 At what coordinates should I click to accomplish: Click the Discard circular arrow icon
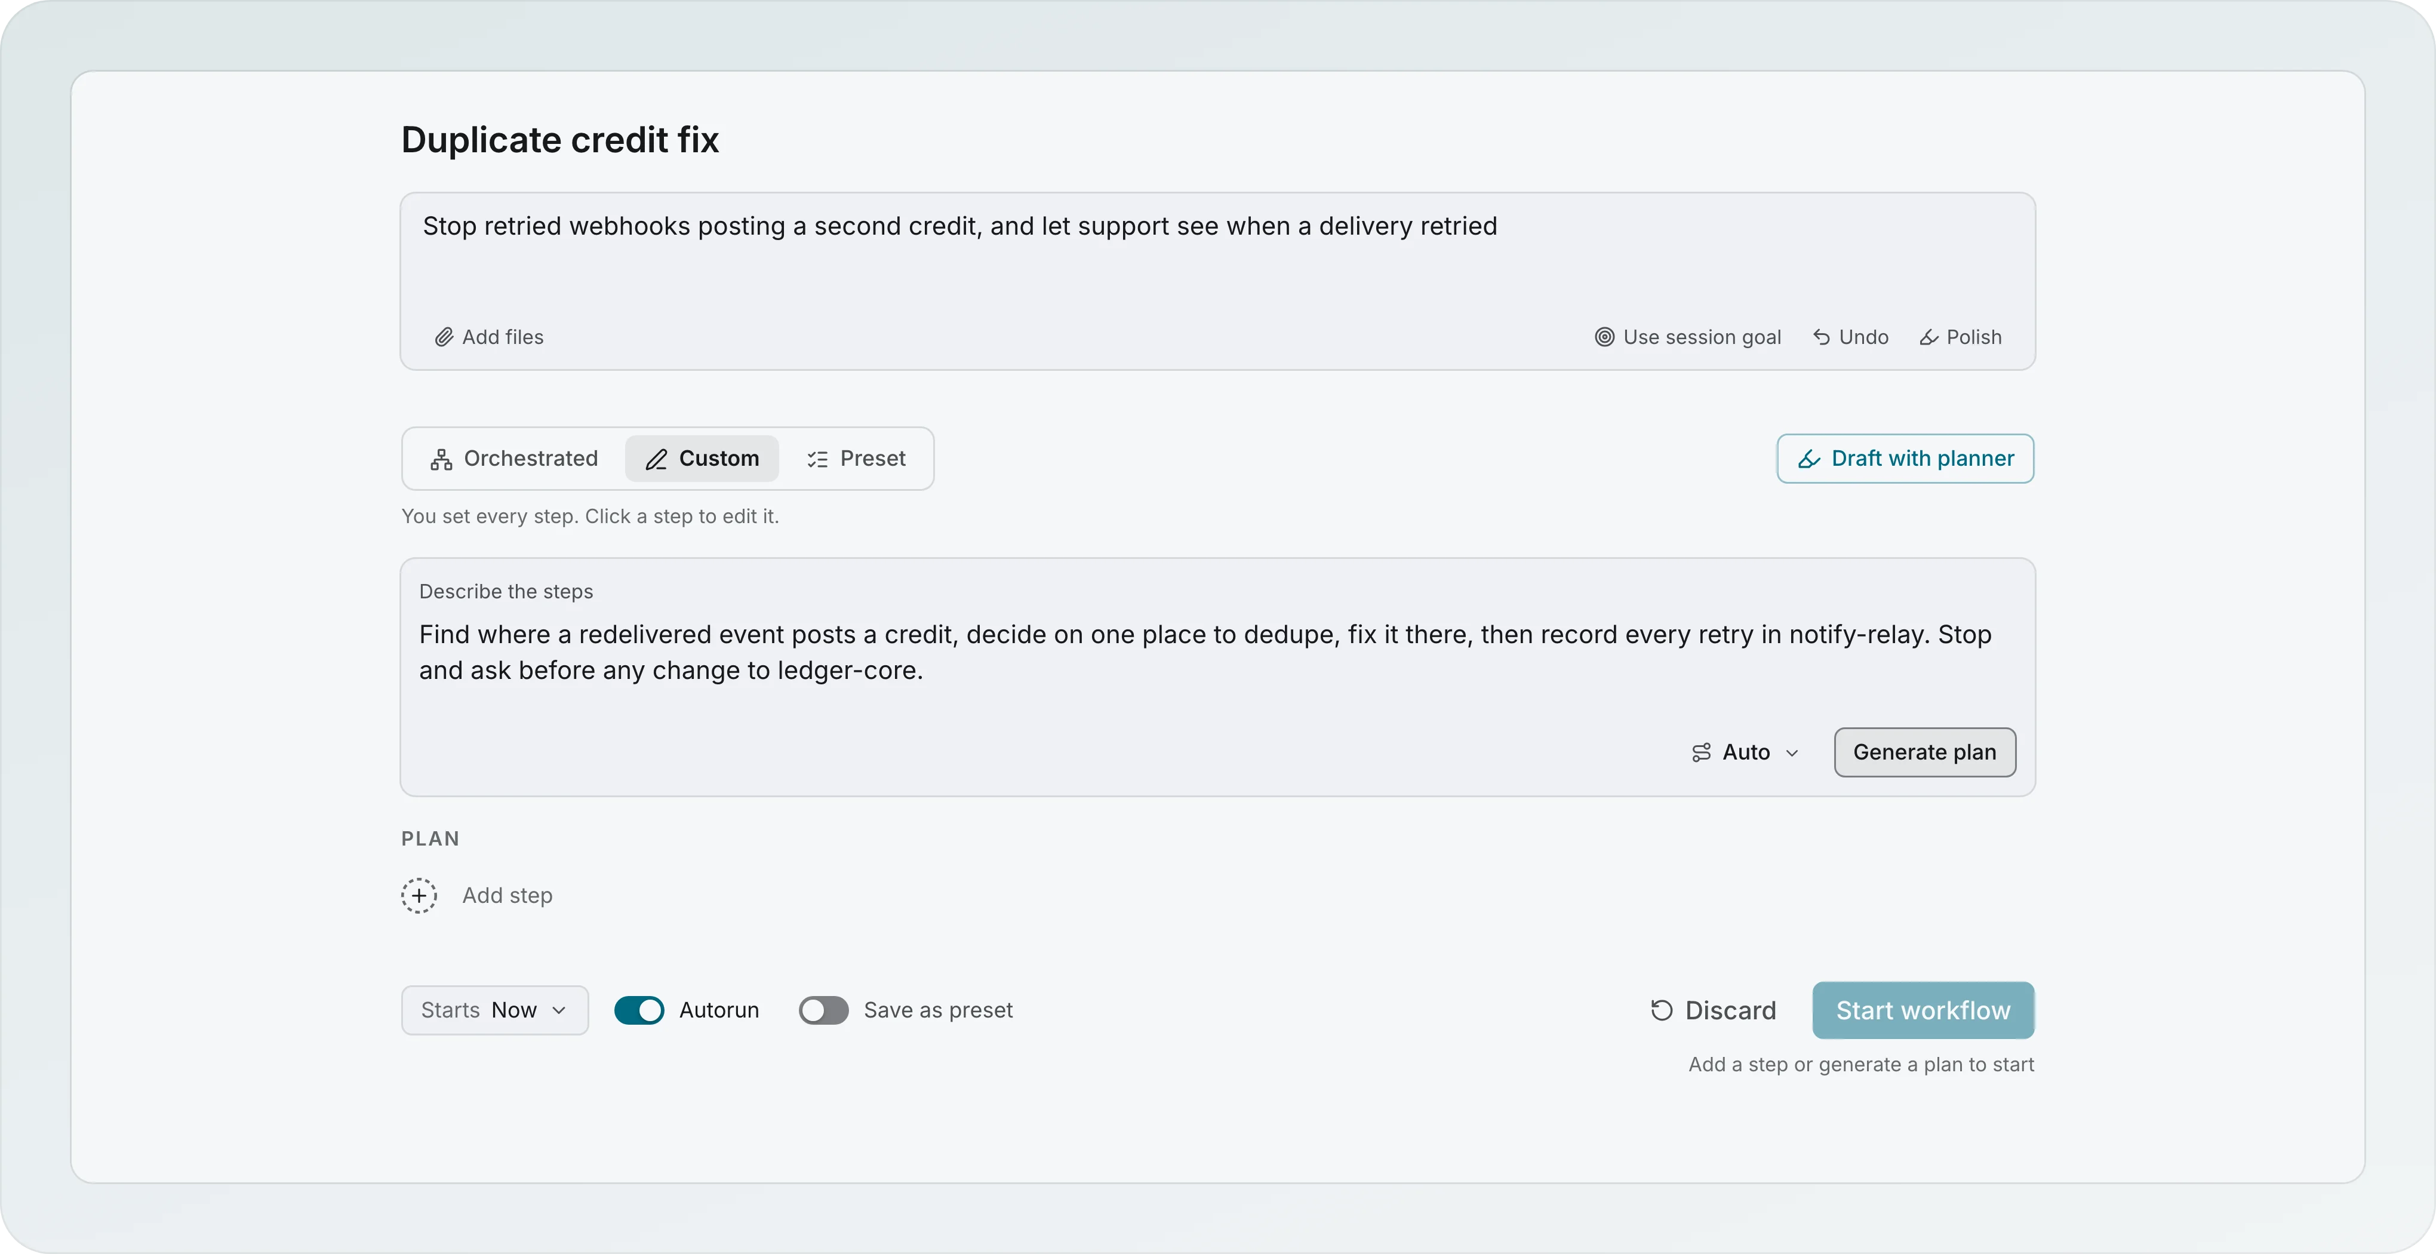click(x=1662, y=1010)
